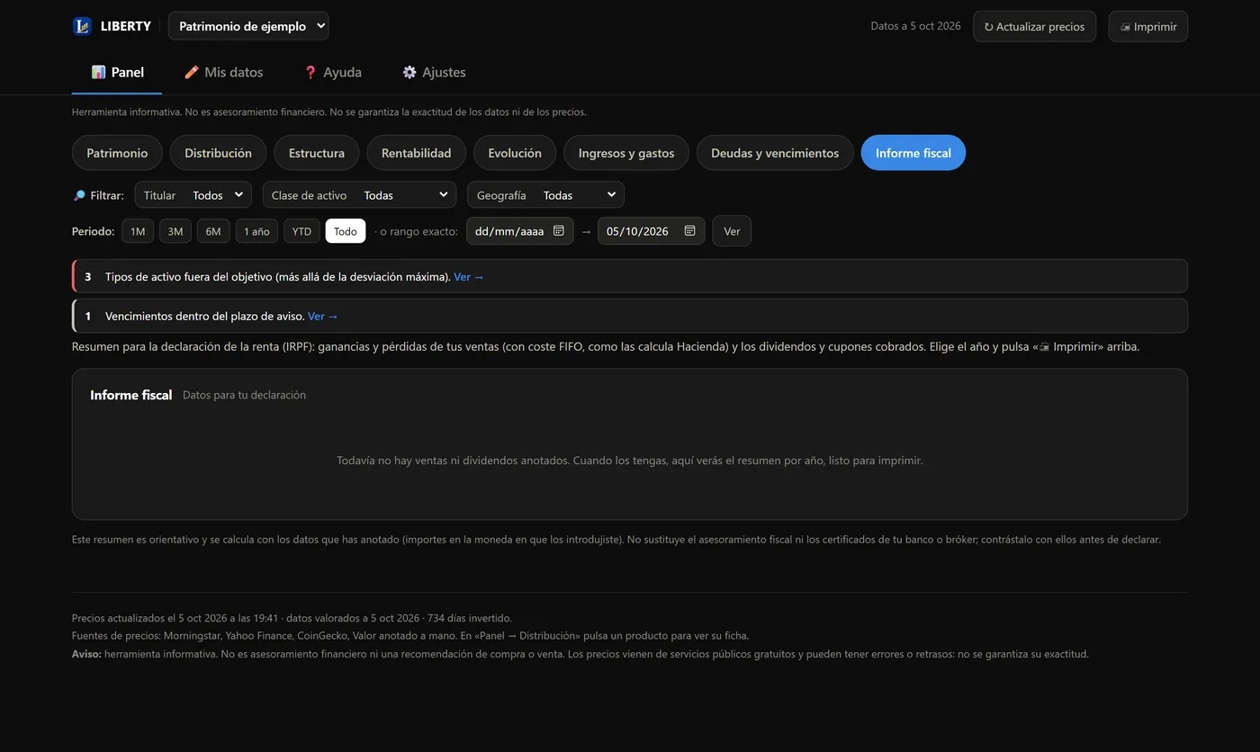Click the 'Informe fiscal' card heading
Viewport: 1260px width, 752px height.
coord(130,395)
